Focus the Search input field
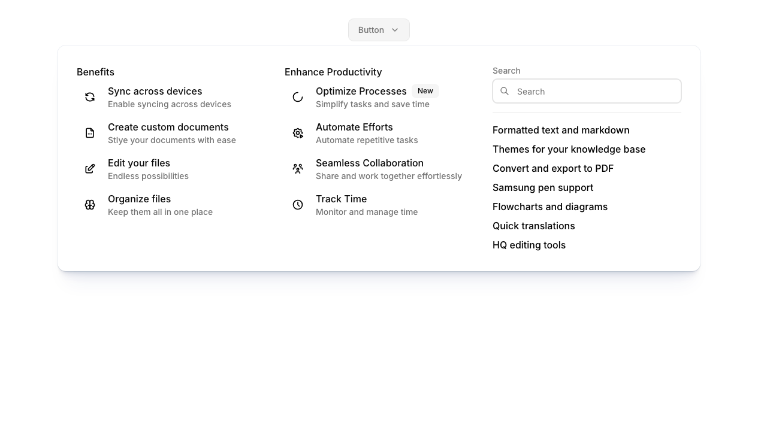Image resolution: width=767 pixels, height=431 pixels. pos(593,92)
